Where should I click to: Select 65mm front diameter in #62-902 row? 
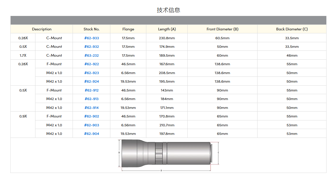click(222, 116)
